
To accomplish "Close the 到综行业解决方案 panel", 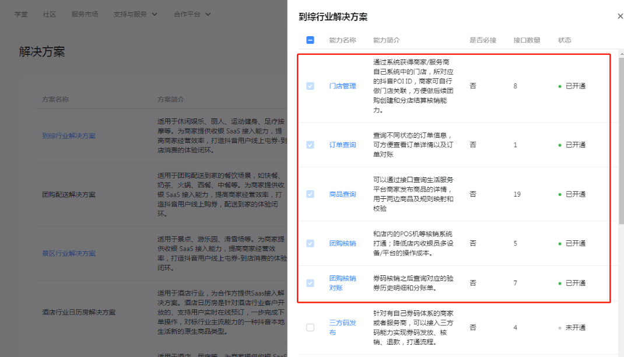I will coord(620,16).
